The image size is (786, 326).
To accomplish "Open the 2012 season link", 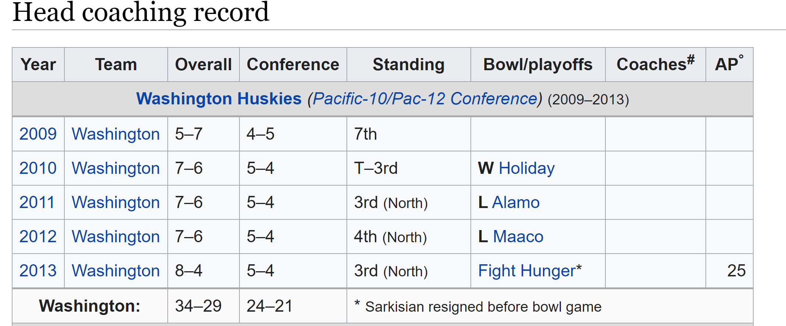I will click(38, 237).
